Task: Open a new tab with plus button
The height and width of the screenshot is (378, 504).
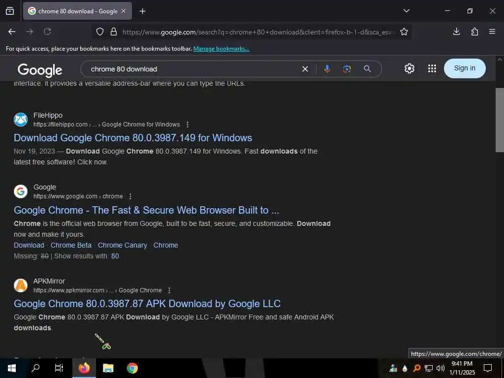Action: coord(142,11)
